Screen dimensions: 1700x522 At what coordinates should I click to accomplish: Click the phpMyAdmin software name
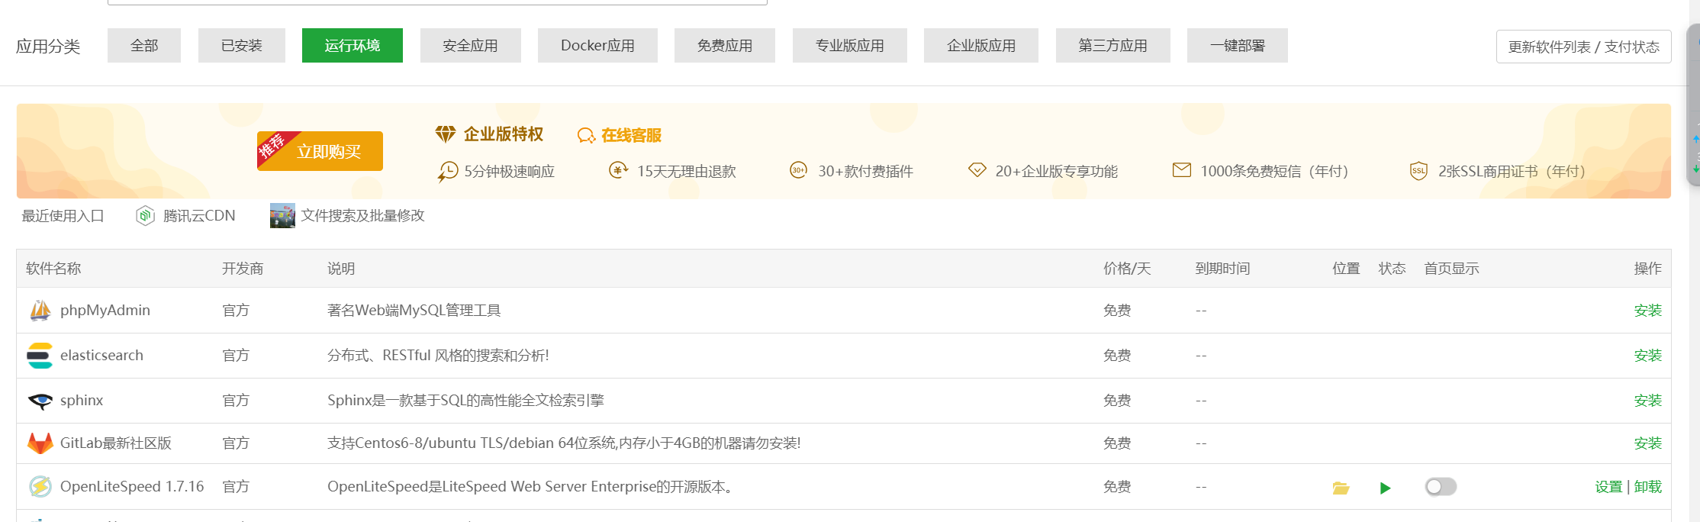coord(105,311)
